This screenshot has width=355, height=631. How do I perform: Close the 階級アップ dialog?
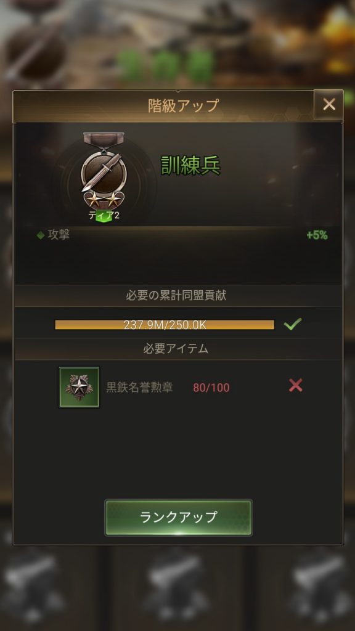329,105
